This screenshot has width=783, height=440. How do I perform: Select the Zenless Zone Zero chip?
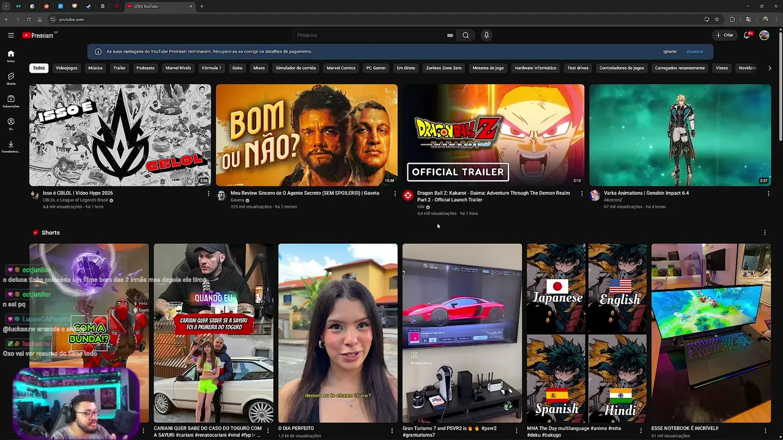point(443,68)
